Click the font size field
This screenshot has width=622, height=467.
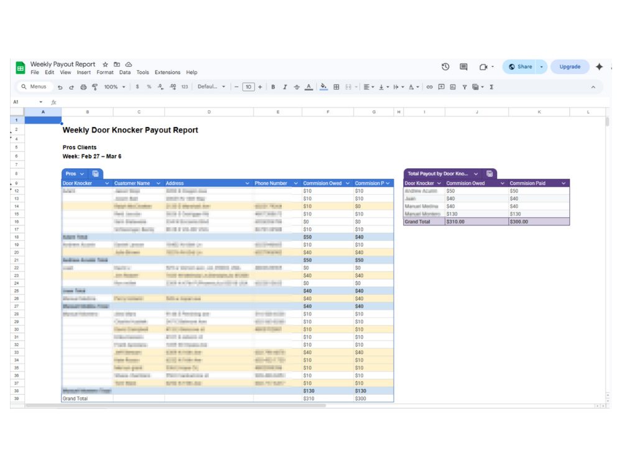248,87
